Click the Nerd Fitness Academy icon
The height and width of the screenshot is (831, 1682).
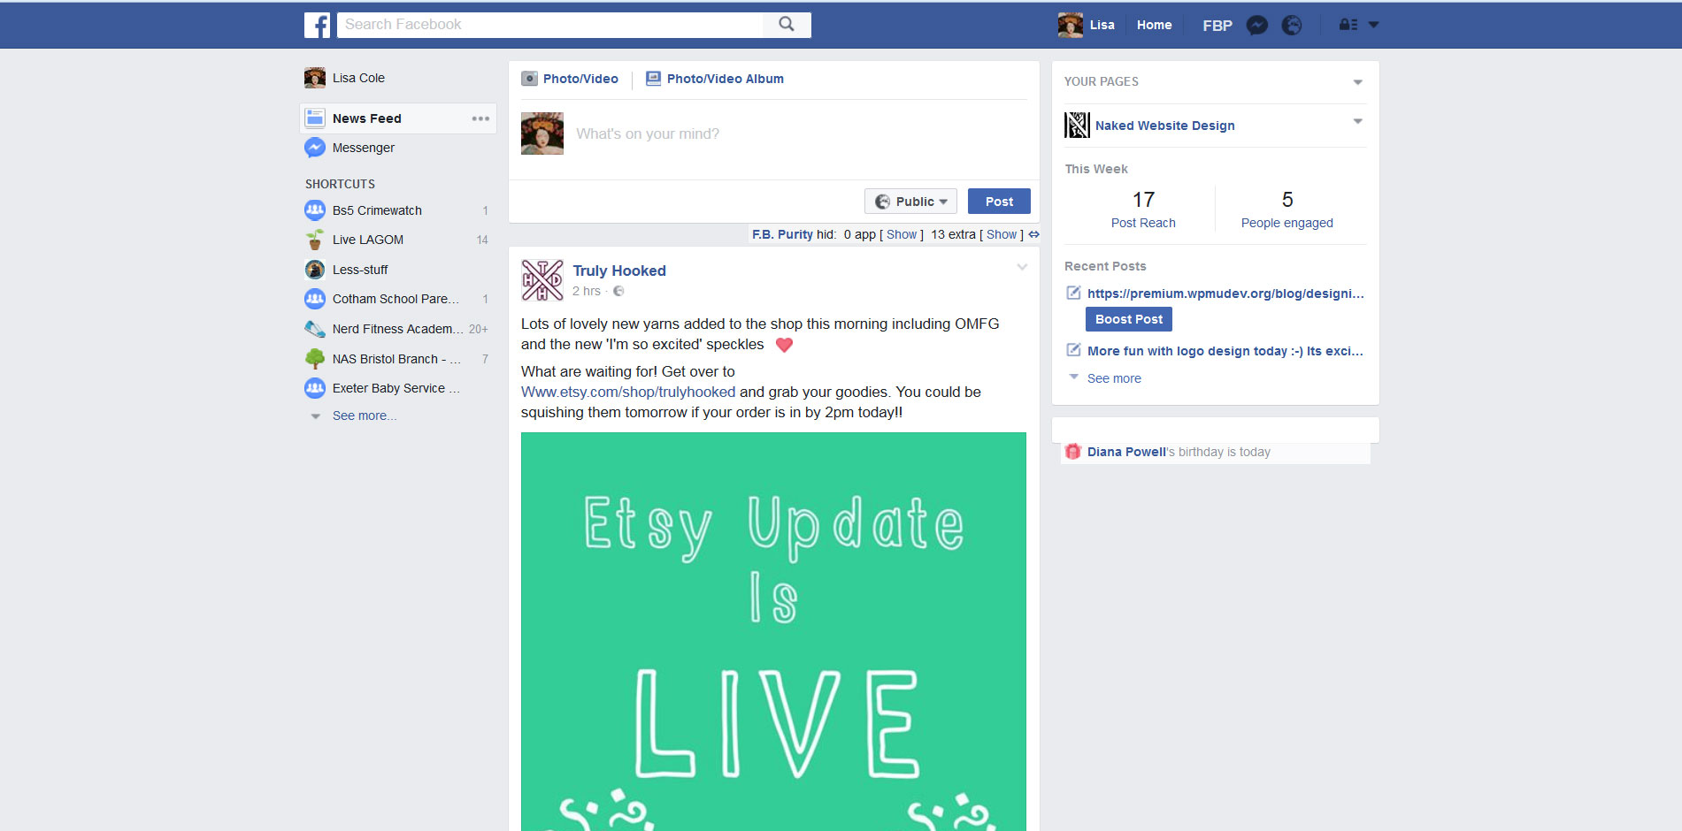pyautogui.click(x=315, y=329)
